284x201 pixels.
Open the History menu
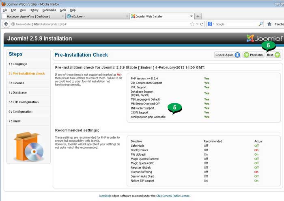34,10
